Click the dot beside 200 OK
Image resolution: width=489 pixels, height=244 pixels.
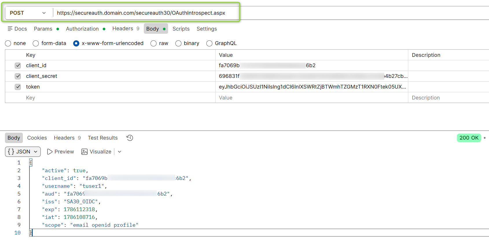pyautogui.click(x=485, y=138)
